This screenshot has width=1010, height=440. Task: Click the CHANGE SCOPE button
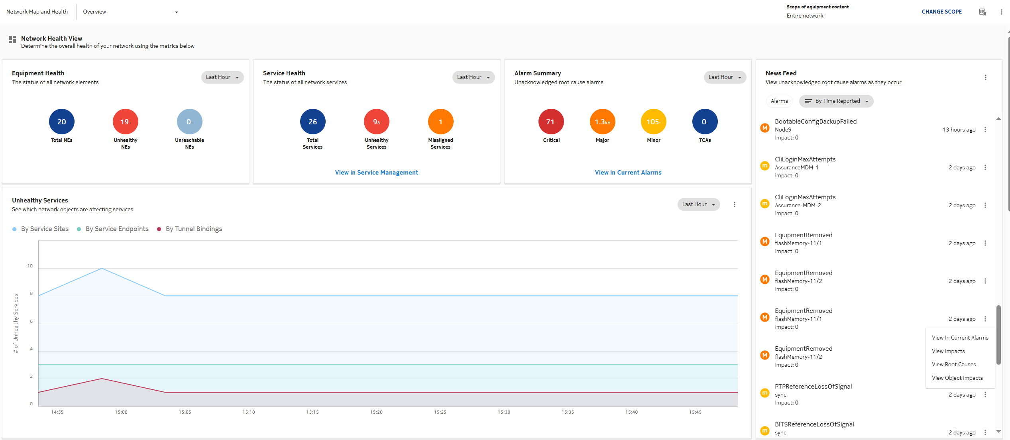coord(941,12)
